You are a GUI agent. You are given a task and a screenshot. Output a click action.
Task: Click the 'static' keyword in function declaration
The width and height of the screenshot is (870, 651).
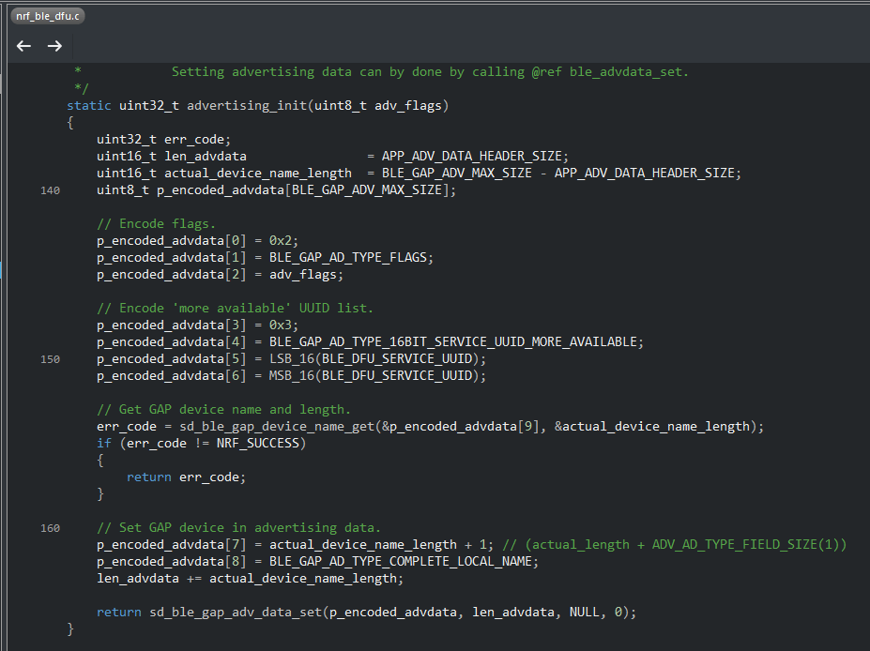click(88, 105)
